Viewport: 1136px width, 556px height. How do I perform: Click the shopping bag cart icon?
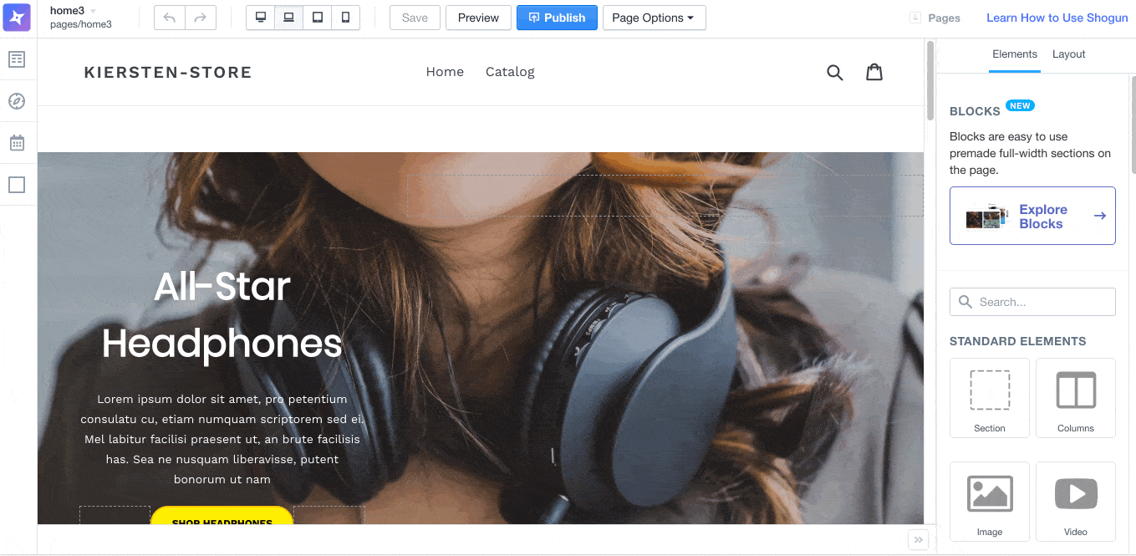click(874, 73)
